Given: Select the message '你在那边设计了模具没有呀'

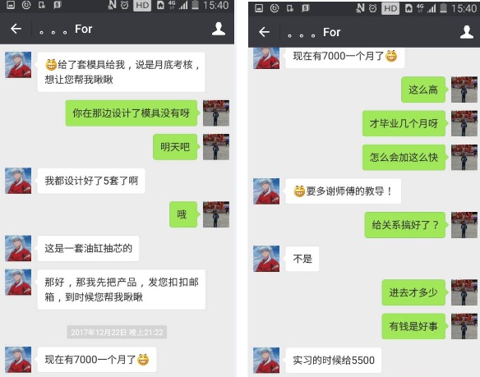Looking at the screenshot, I should tap(132, 113).
